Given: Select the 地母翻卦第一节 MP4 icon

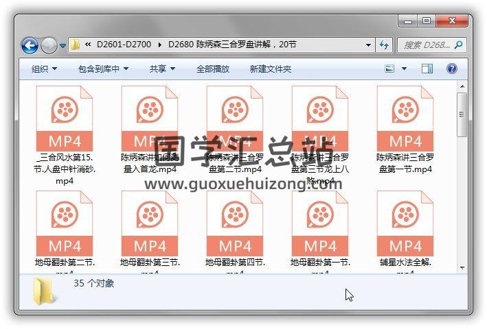Looking at the screenshot, I should coord(320,223).
